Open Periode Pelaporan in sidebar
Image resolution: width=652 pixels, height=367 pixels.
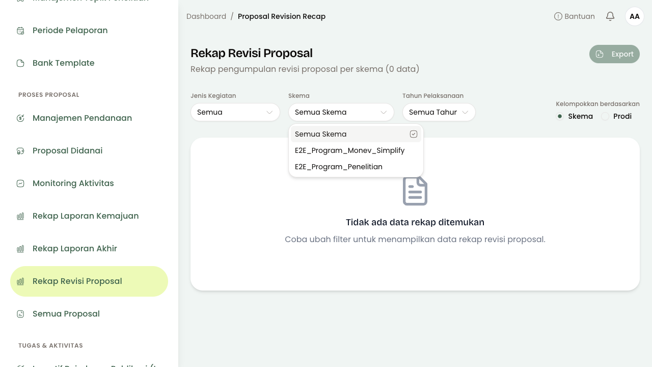(x=89, y=31)
